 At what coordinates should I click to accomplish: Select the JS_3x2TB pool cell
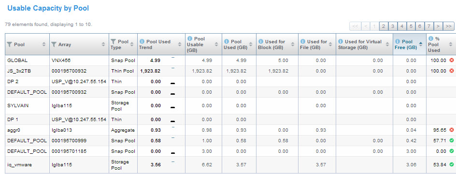tap(28, 71)
